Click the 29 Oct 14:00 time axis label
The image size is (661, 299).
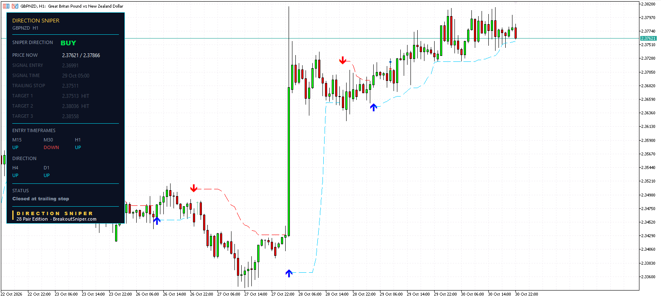pos(419,294)
